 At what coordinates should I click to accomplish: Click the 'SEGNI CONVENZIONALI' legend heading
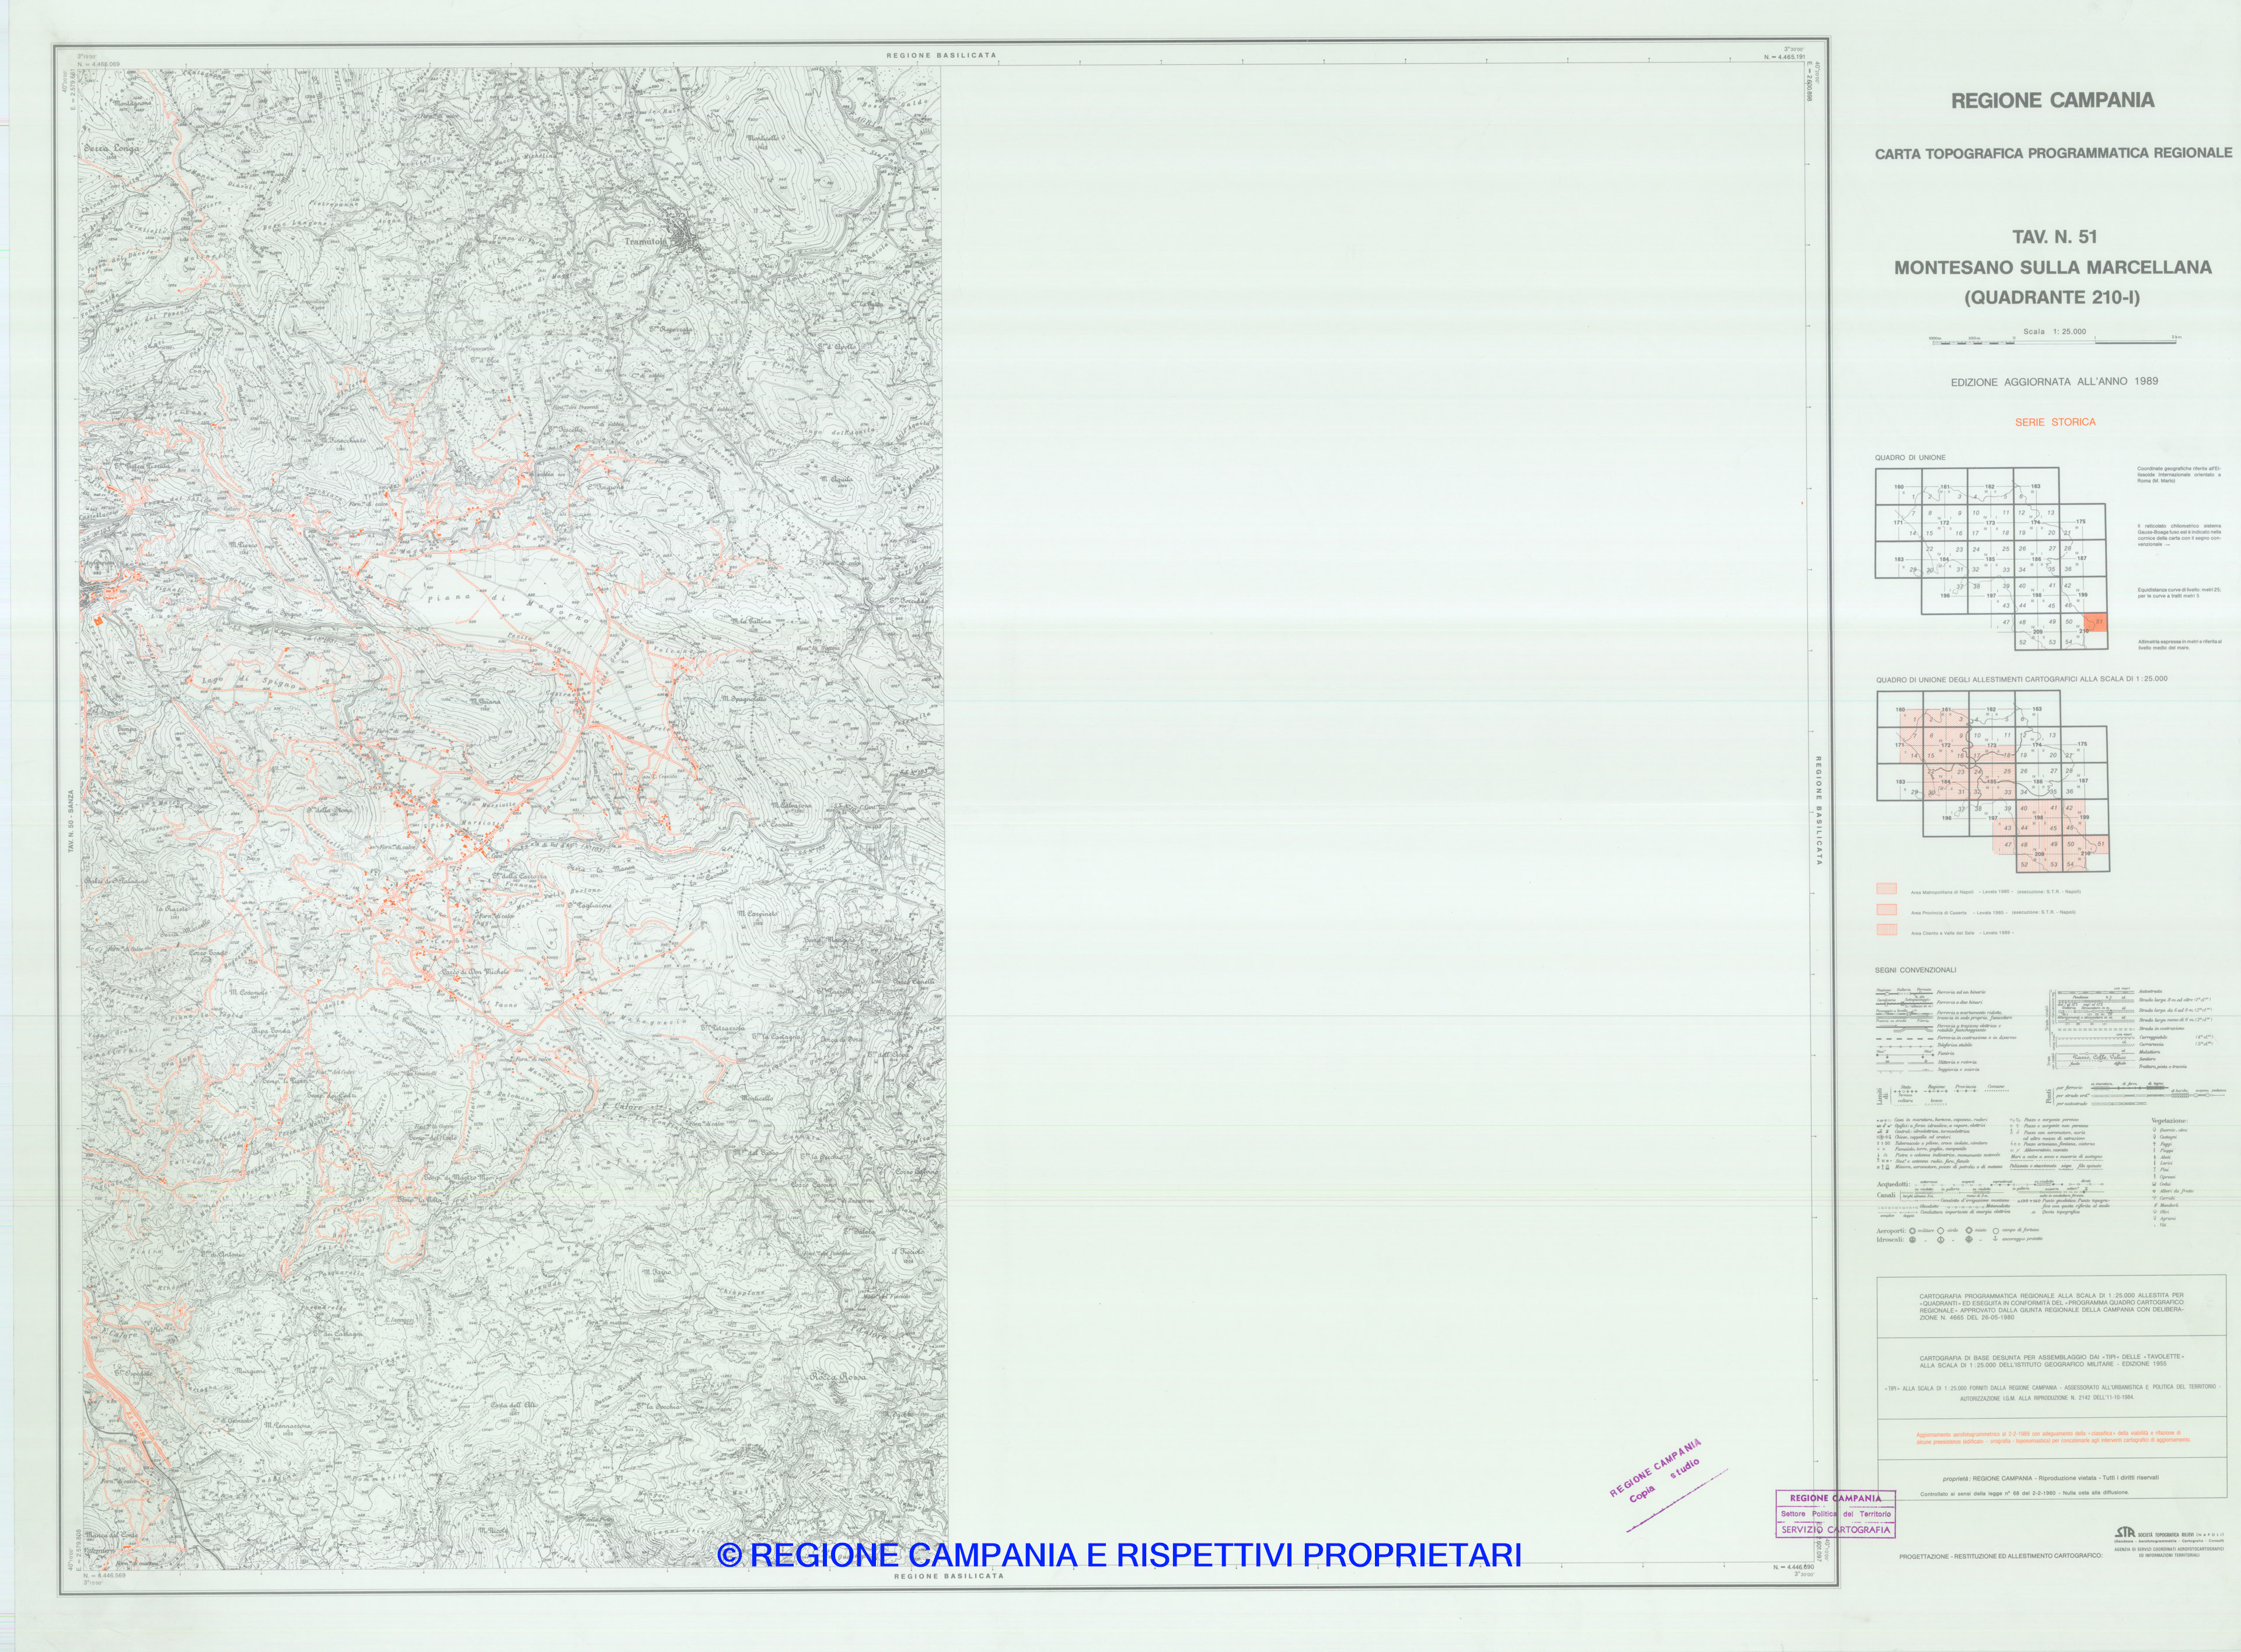[x=1915, y=970]
